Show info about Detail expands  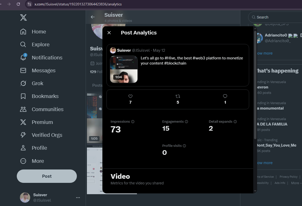[235, 122]
